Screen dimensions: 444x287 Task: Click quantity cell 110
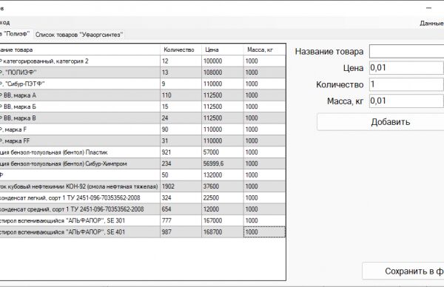click(181, 95)
